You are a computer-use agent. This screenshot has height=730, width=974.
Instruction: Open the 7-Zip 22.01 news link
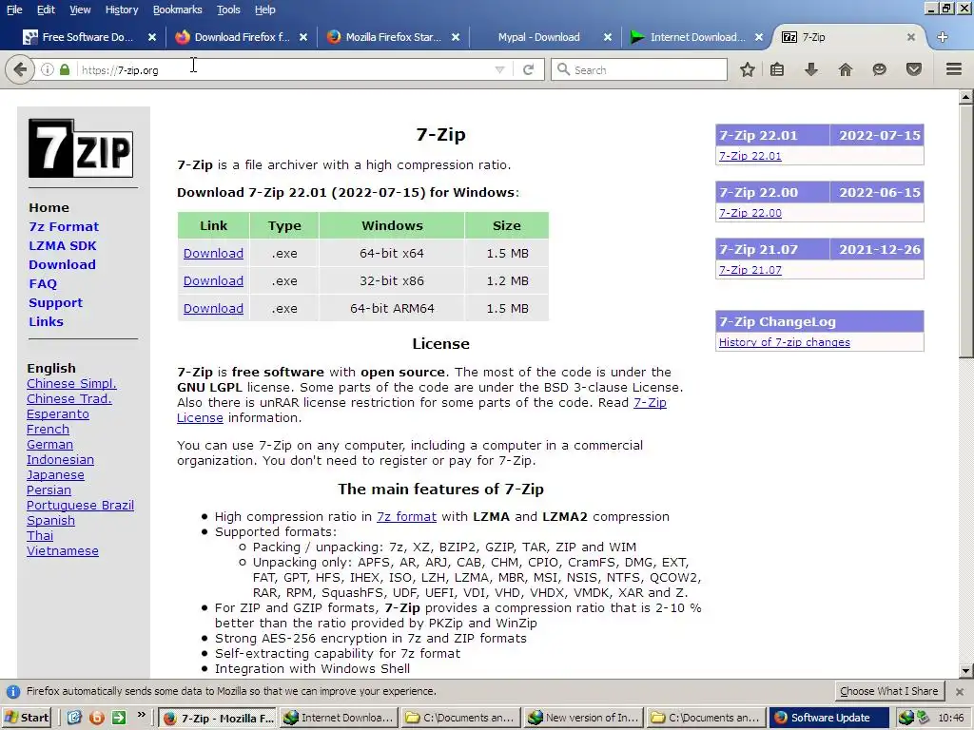[750, 156]
